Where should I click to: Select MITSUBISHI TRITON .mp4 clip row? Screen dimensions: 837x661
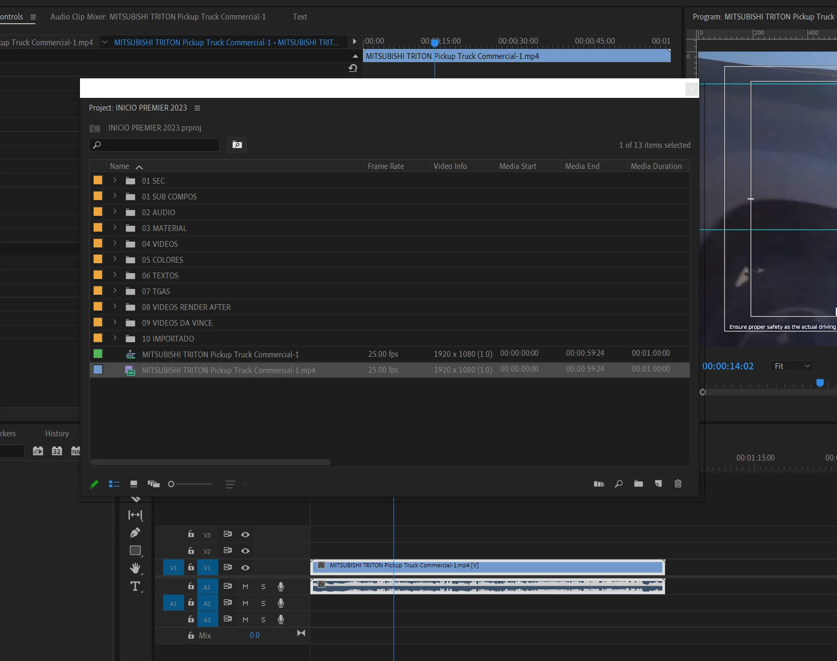pyautogui.click(x=389, y=370)
